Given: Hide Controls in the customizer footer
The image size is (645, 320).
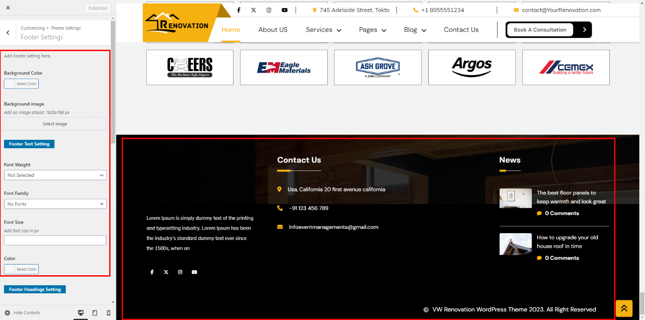Looking at the screenshot, I should point(22,313).
